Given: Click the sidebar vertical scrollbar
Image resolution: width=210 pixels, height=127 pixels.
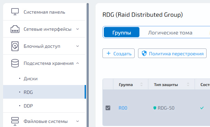Looking at the screenshot, I should pyautogui.click(x=88, y=65).
